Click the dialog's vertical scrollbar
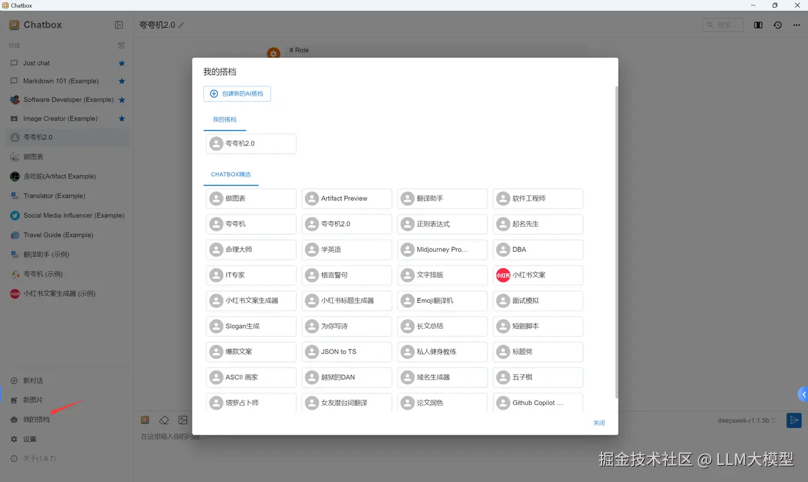Screen dimensions: 808x482 coord(616,243)
